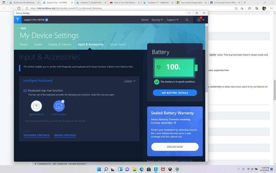
Task: Click the help icon beside battery End Date
Action: (x=175, y=123)
